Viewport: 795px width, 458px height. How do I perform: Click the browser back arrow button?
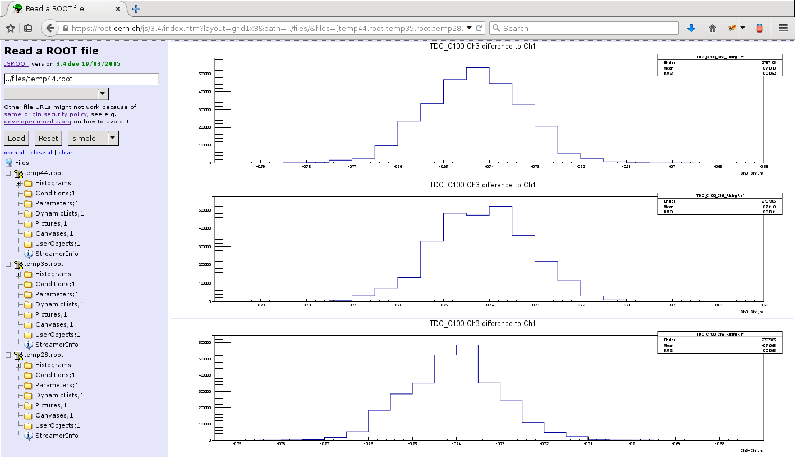pyautogui.click(x=50, y=28)
